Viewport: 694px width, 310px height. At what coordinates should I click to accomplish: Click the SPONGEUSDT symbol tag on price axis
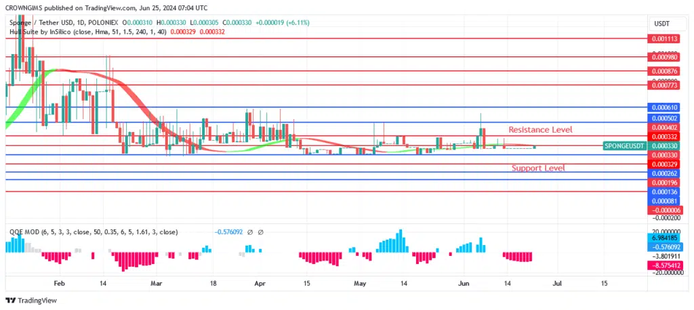pyautogui.click(x=624, y=146)
